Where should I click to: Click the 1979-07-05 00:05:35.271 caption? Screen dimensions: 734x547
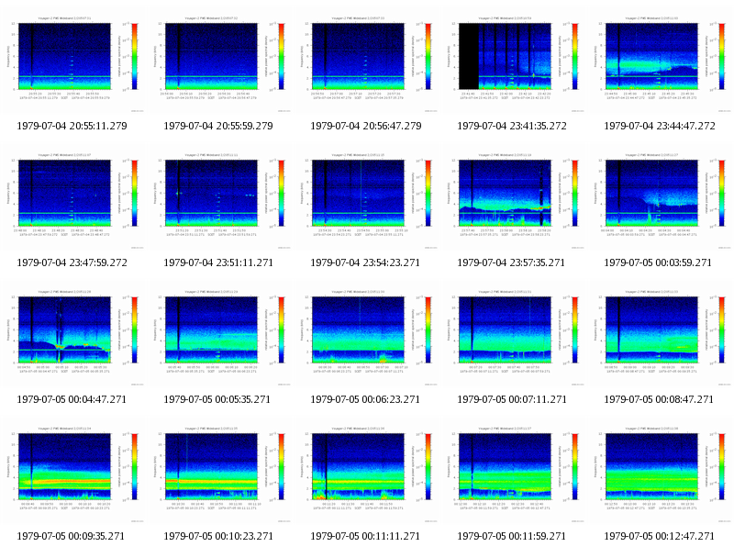tap(217, 399)
